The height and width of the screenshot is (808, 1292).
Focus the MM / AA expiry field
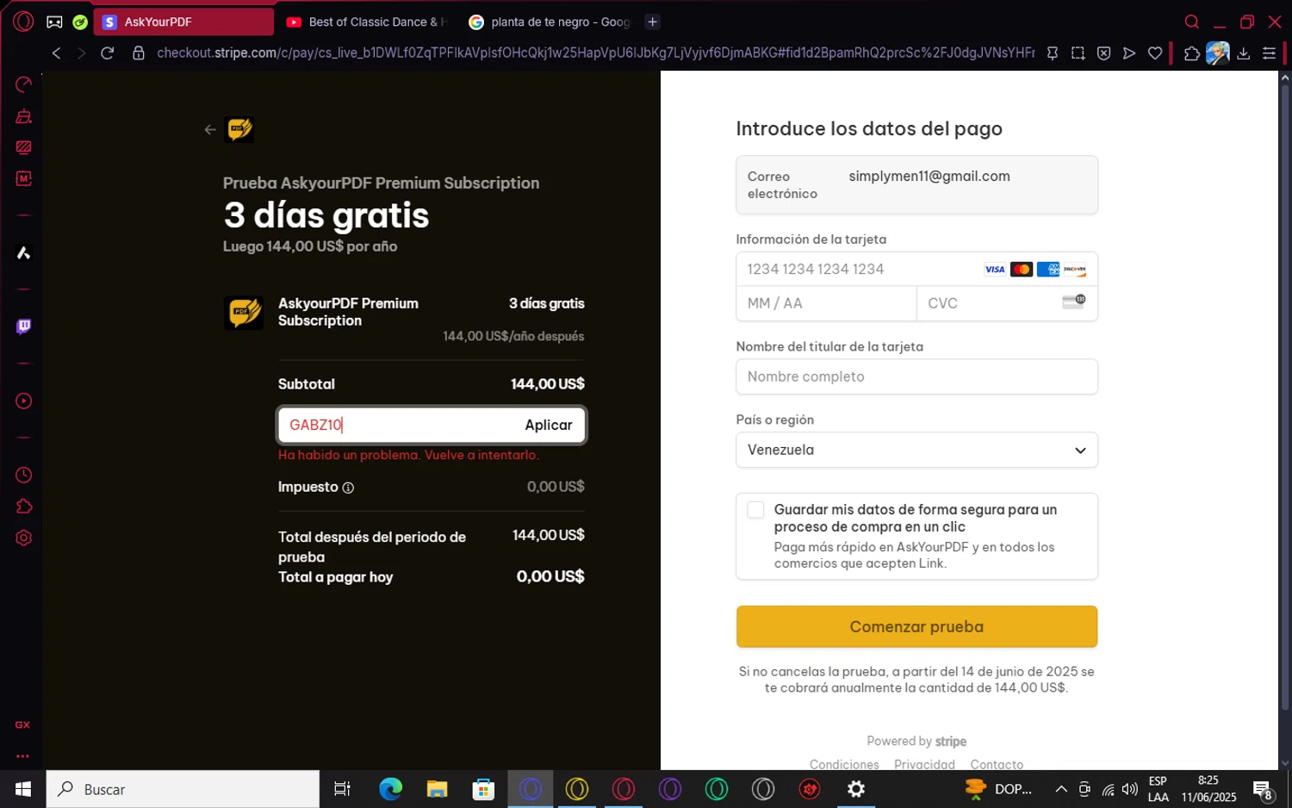pos(826,303)
